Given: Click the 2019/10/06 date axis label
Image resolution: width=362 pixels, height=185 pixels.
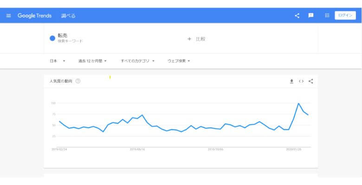Looking at the screenshot, I should pos(215,149).
